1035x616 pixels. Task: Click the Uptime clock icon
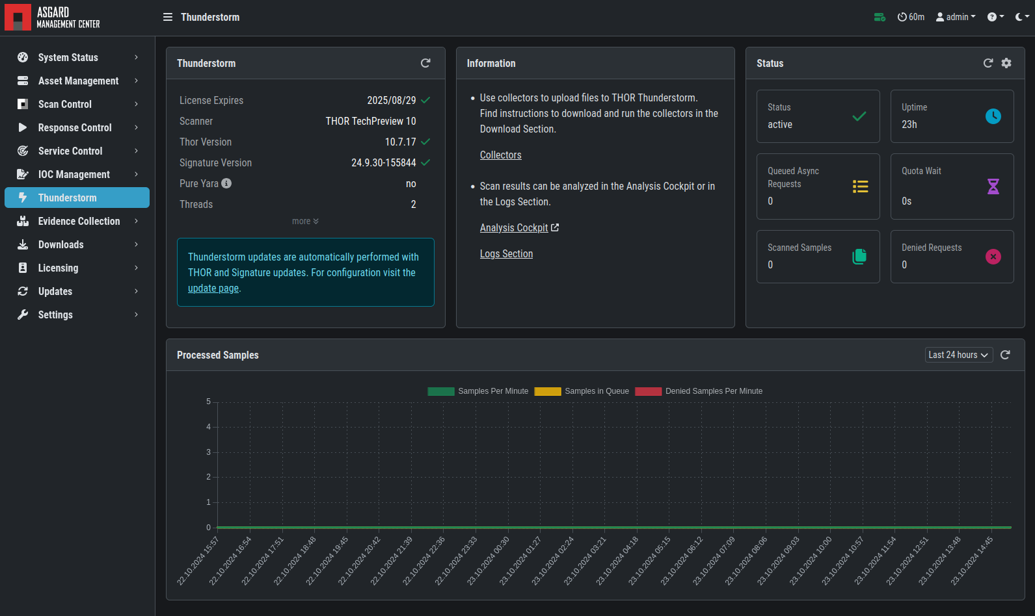[x=993, y=116]
